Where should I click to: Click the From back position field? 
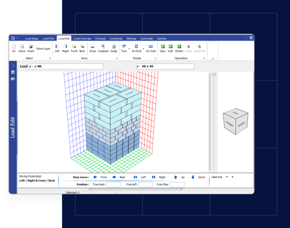[113, 185]
